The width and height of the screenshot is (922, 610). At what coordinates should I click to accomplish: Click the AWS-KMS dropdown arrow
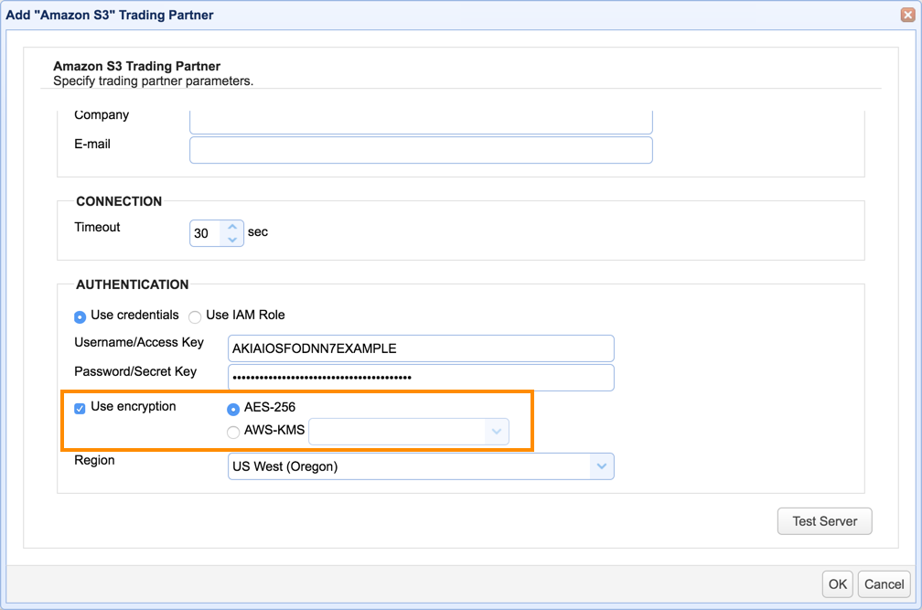point(496,431)
